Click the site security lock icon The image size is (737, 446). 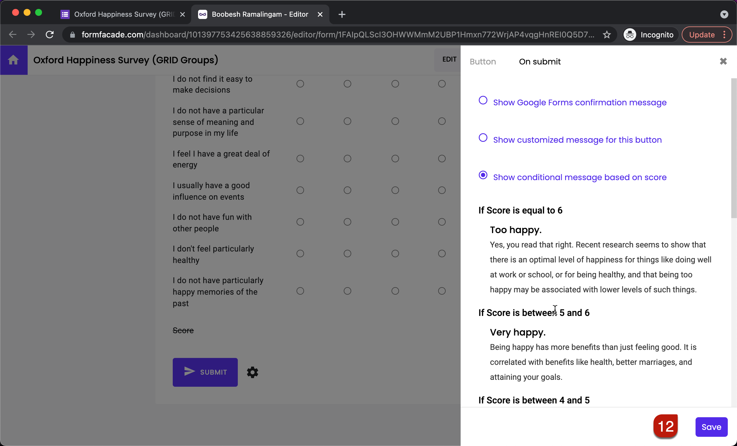[72, 34]
